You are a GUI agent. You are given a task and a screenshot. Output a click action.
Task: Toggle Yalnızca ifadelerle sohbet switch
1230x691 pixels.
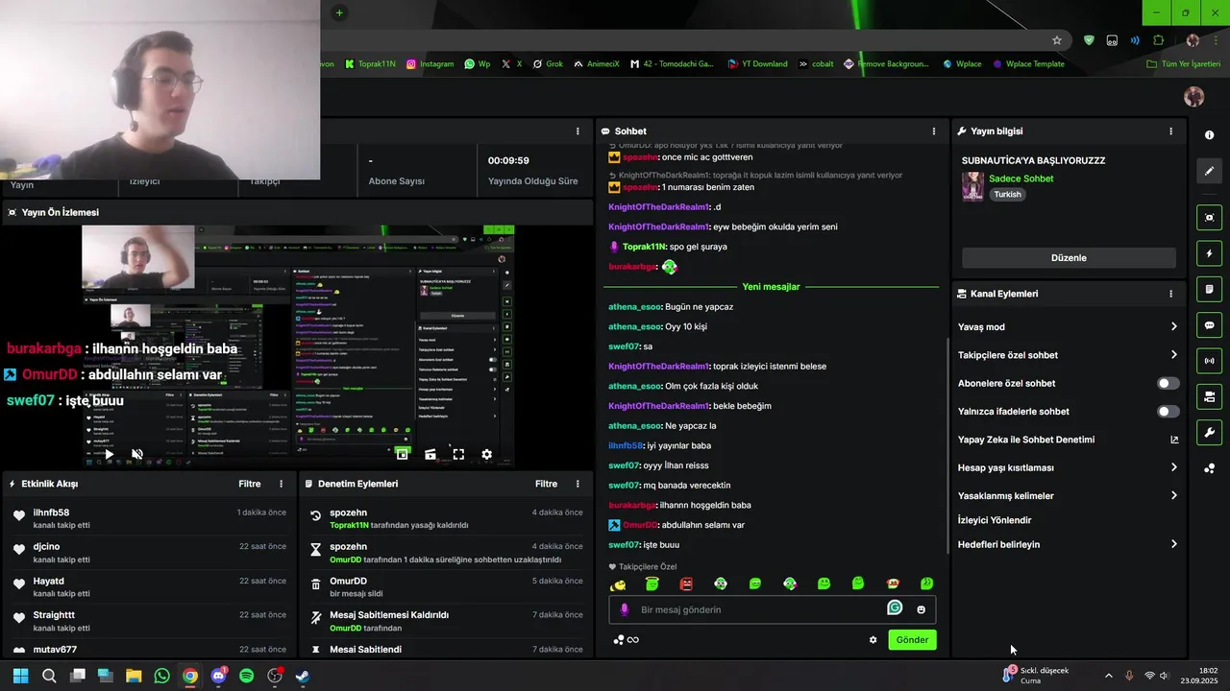[1168, 411]
